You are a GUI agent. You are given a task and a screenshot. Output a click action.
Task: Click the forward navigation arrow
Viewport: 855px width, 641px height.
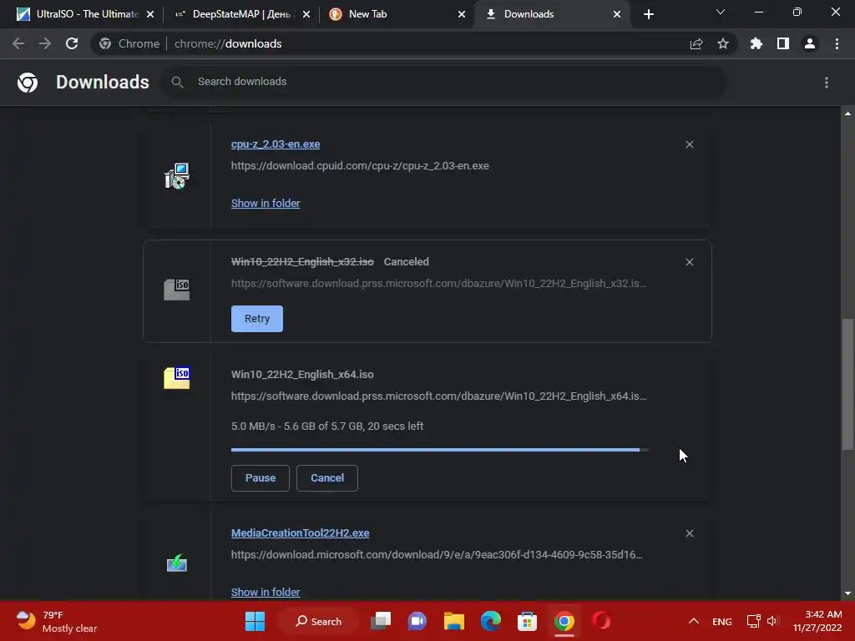[x=45, y=43]
